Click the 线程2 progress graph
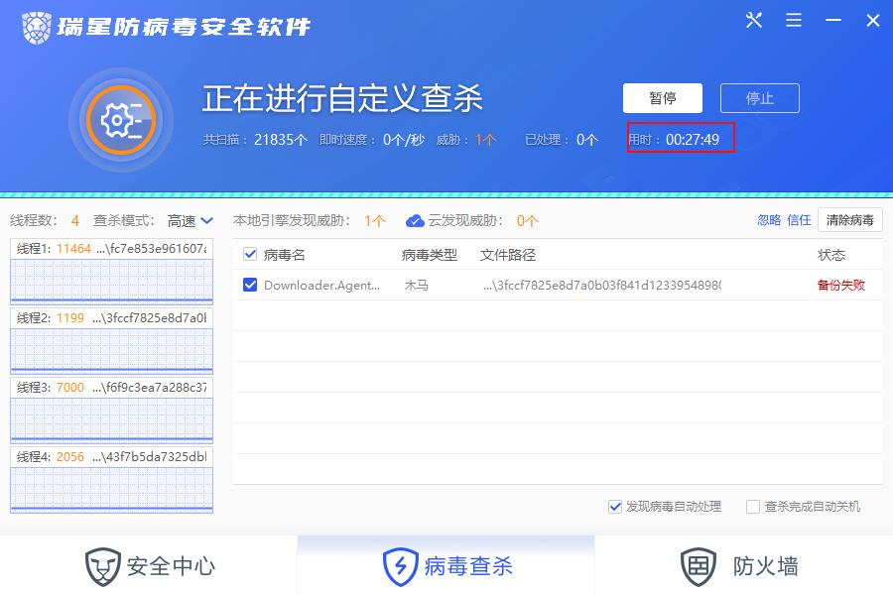 111,351
